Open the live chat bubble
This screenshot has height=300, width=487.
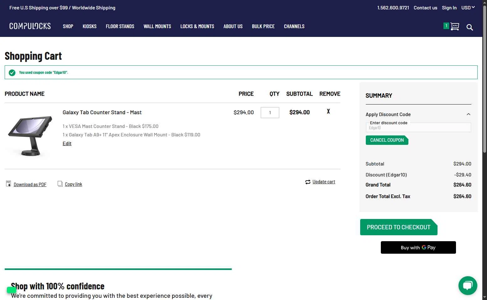coord(468,285)
